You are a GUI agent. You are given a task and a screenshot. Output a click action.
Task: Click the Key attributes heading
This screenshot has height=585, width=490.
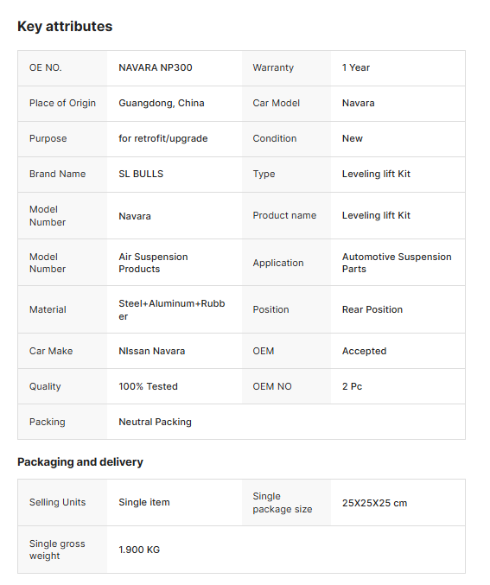(65, 27)
